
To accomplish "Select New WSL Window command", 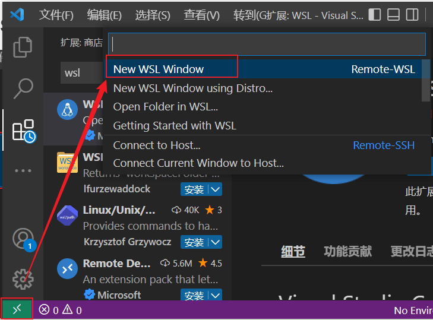I will click(x=264, y=69).
